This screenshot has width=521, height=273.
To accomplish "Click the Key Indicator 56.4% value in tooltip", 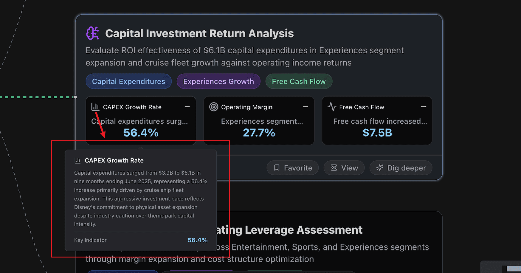I will click(198, 240).
